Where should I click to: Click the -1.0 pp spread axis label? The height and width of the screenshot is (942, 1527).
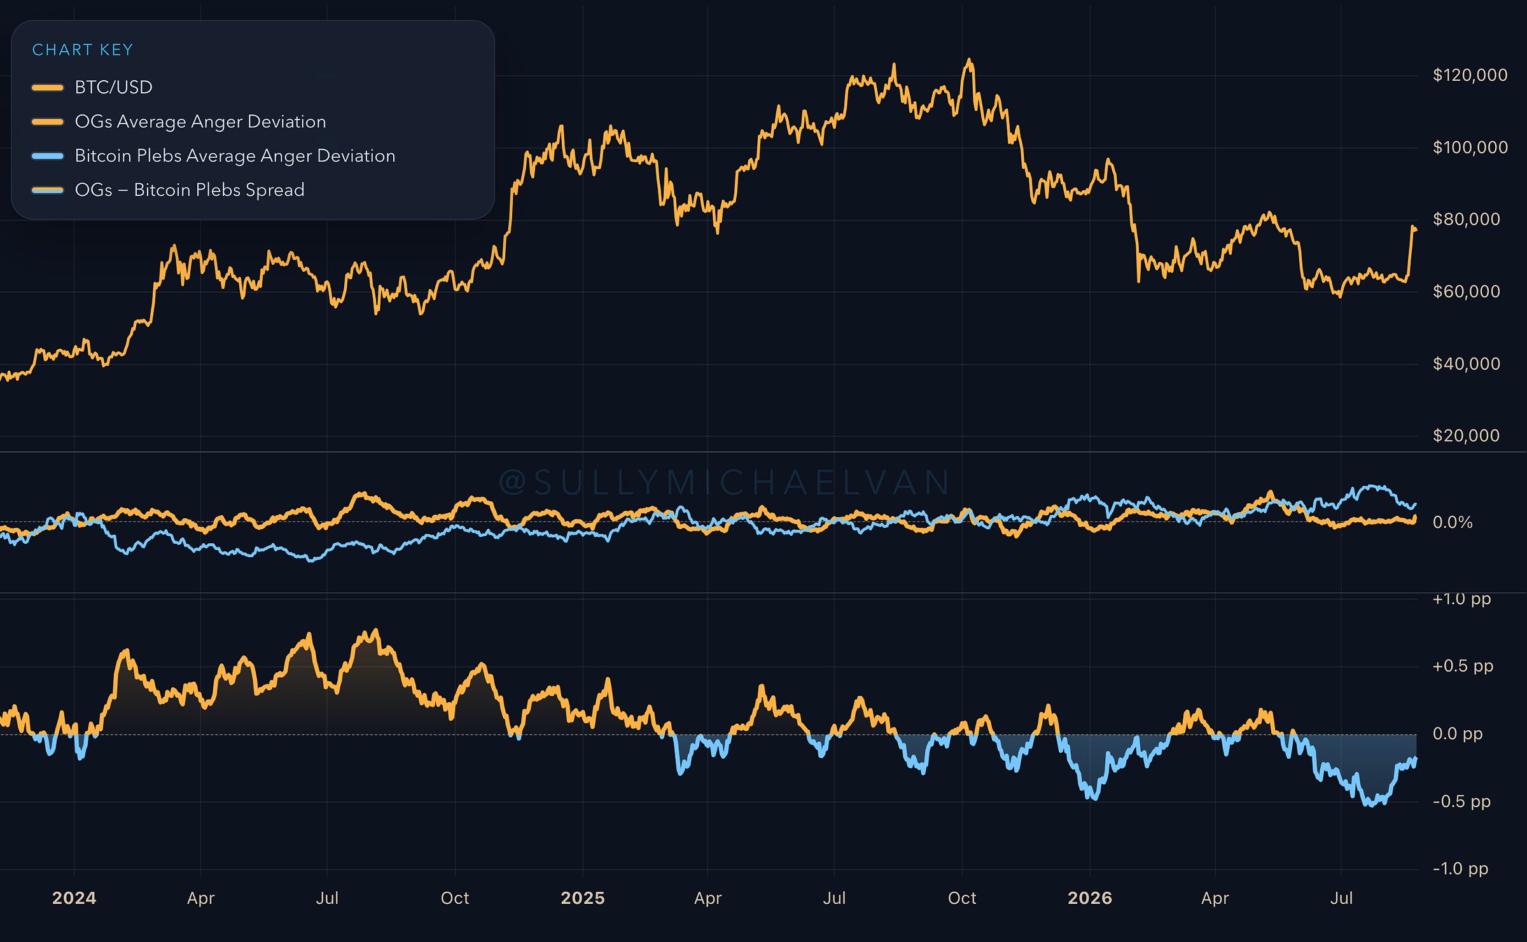(x=1460, y=869)
